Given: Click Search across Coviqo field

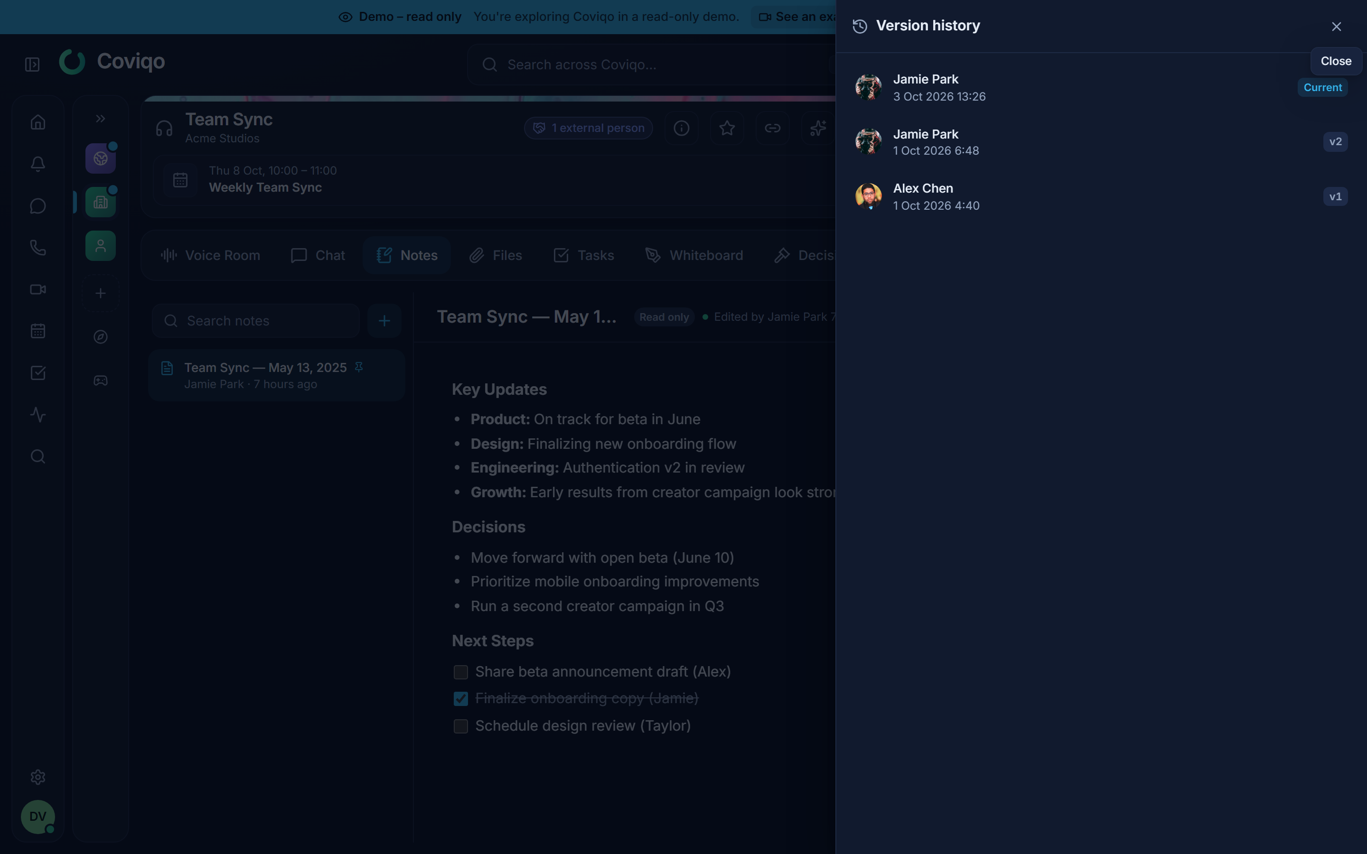Looking at the screenshot, I should pos(651,65).
